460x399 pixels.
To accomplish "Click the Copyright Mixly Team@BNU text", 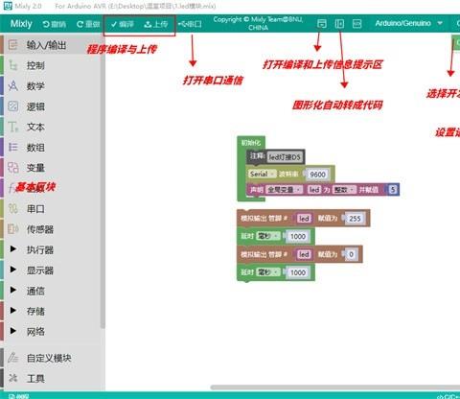I will (258, 23).
